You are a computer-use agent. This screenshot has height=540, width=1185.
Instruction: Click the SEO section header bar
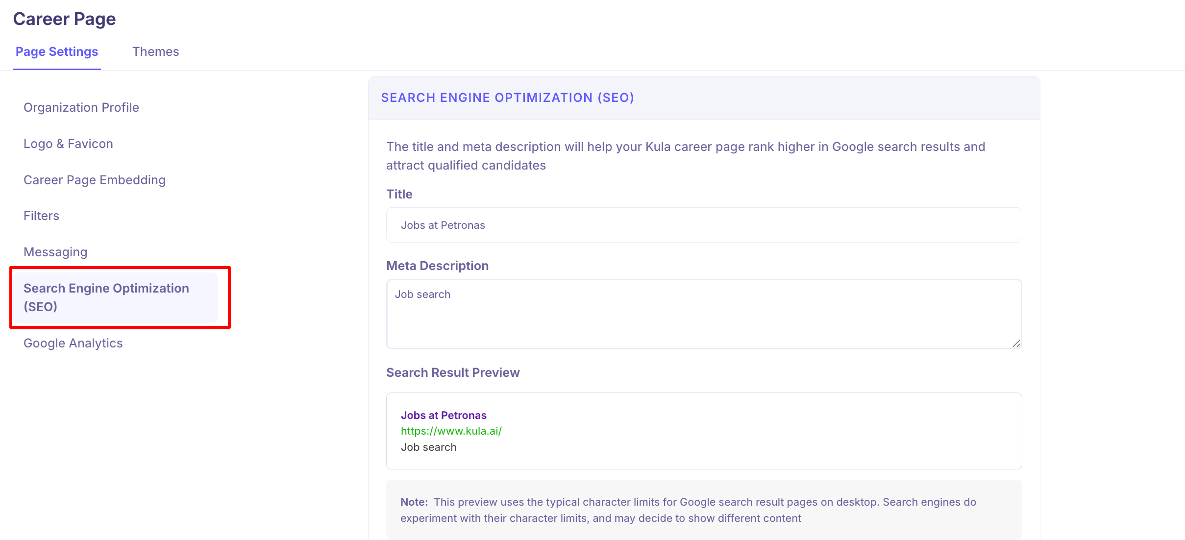pyautogui.click(x=704, y=98)
